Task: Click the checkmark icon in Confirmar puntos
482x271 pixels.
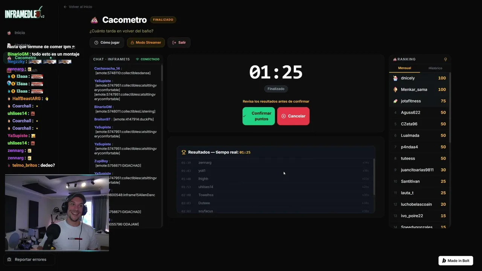Action: pos(244,116)
